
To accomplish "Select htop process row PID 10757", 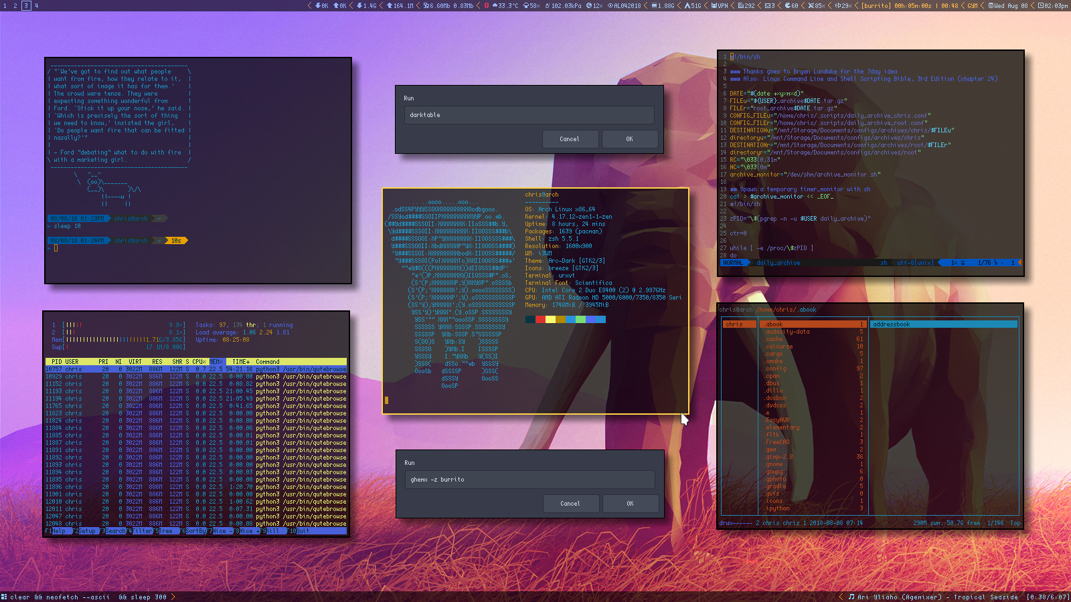I will (196, 369).
